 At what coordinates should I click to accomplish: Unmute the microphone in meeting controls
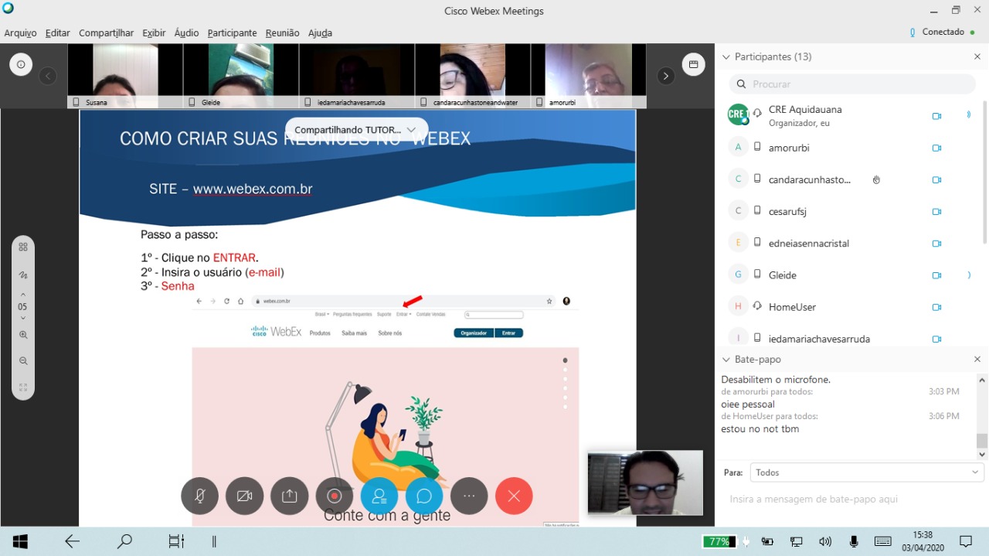click(200, 496)
